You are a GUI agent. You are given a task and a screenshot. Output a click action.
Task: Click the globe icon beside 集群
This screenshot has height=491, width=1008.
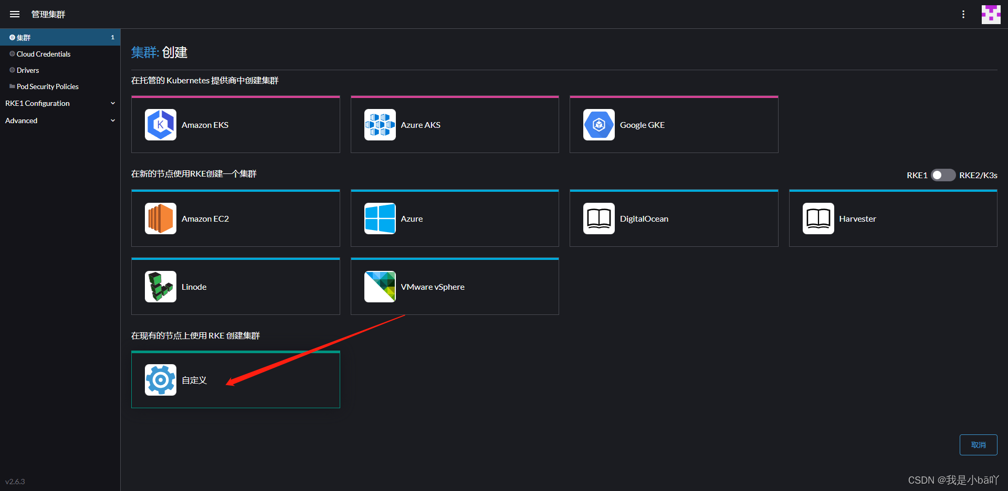pos(12,37)
